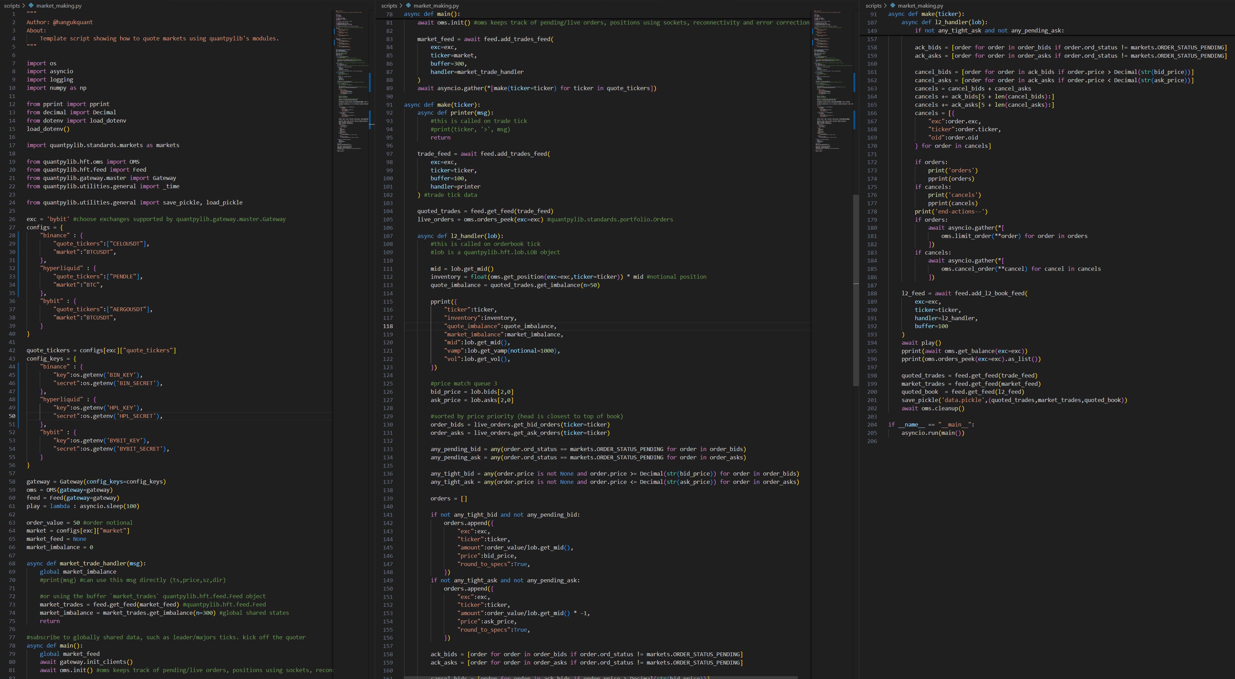
Task: Click the middle editor's vertical scrollbar thumb
Action: click(x=856, y=290)
